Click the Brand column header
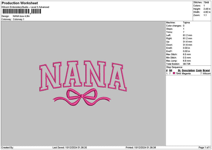This screenshot has height=150, width=212. 206,70
